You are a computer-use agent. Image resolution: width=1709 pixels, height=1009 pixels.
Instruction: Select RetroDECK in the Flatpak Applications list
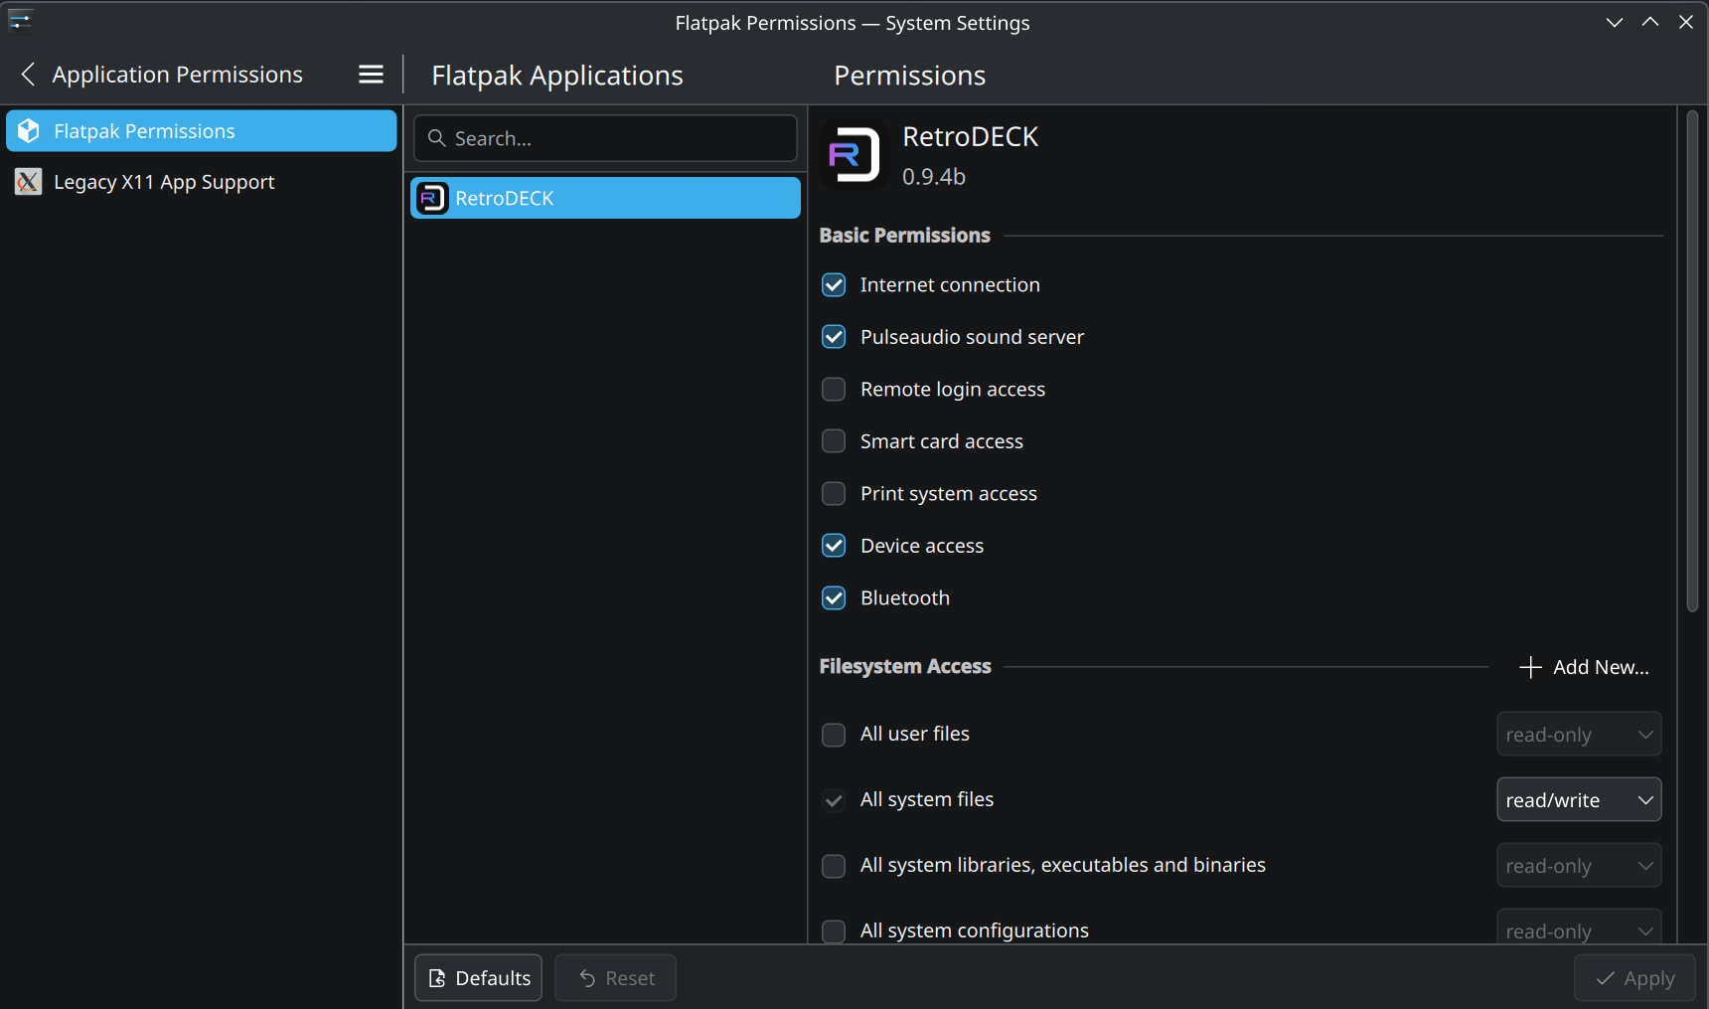click(605, 198)
